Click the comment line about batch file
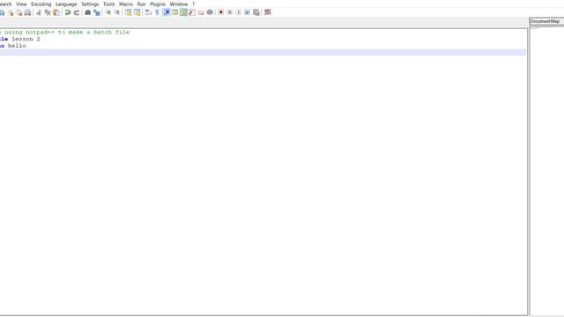564x317 pixels. 64,32
